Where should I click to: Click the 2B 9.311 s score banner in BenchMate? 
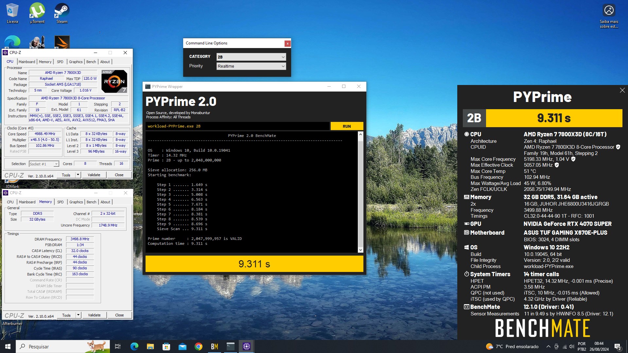(x=542, y=118)
